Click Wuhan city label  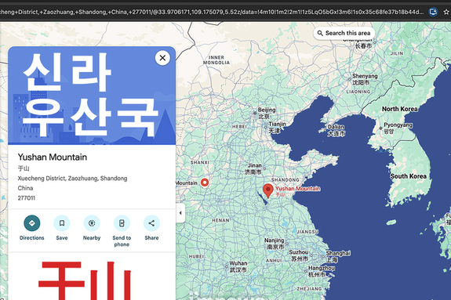coord(238,266)
